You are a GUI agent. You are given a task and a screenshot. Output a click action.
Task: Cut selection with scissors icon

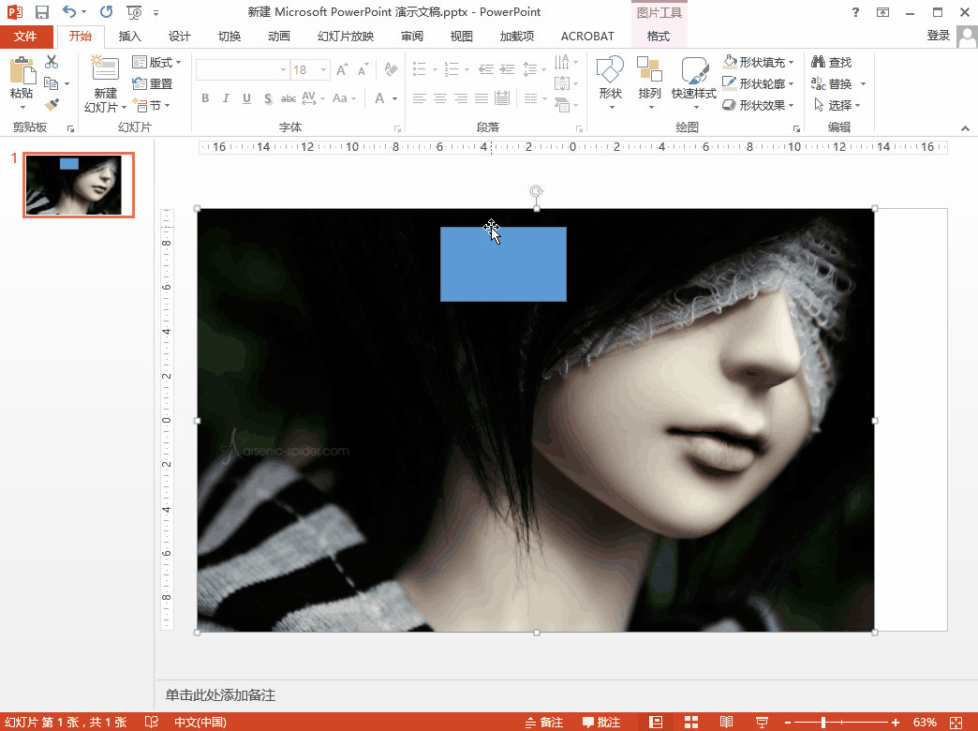[52, 61]
